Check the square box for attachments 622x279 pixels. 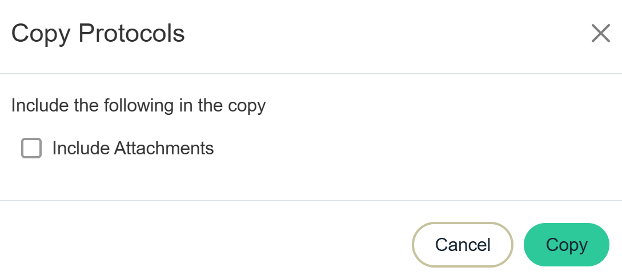(x=31, y=148)
